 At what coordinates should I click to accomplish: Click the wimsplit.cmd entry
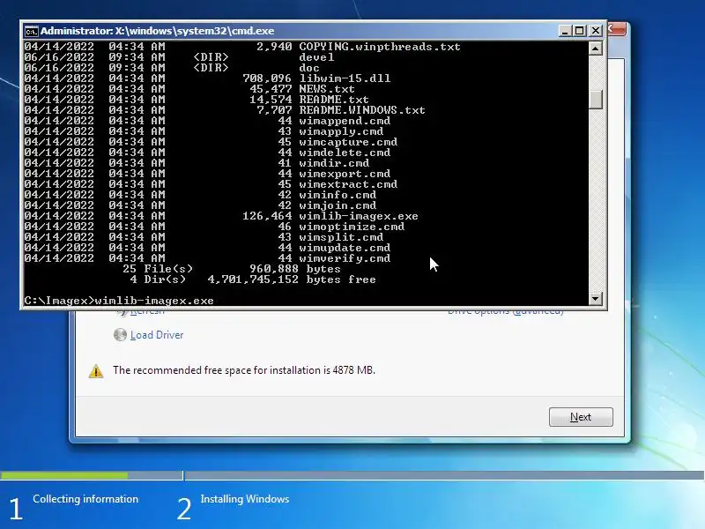(x=341, y=237)
